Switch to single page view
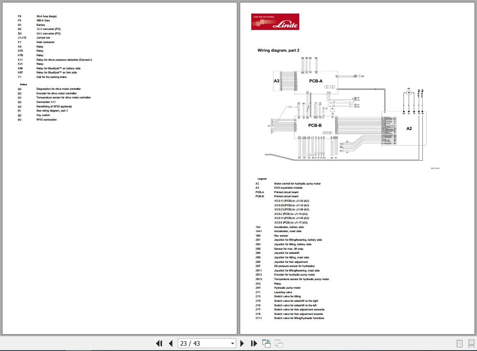Image resolution: width=477 pixels, height=351 pixels. coord(460,343)
